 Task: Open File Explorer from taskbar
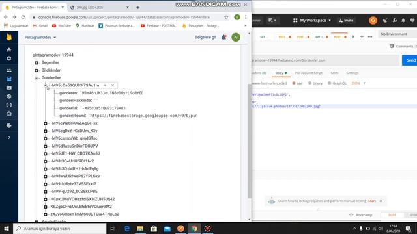pos(140,228)
